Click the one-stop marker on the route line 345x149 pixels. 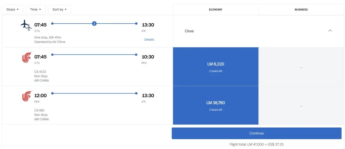[94, 23]
